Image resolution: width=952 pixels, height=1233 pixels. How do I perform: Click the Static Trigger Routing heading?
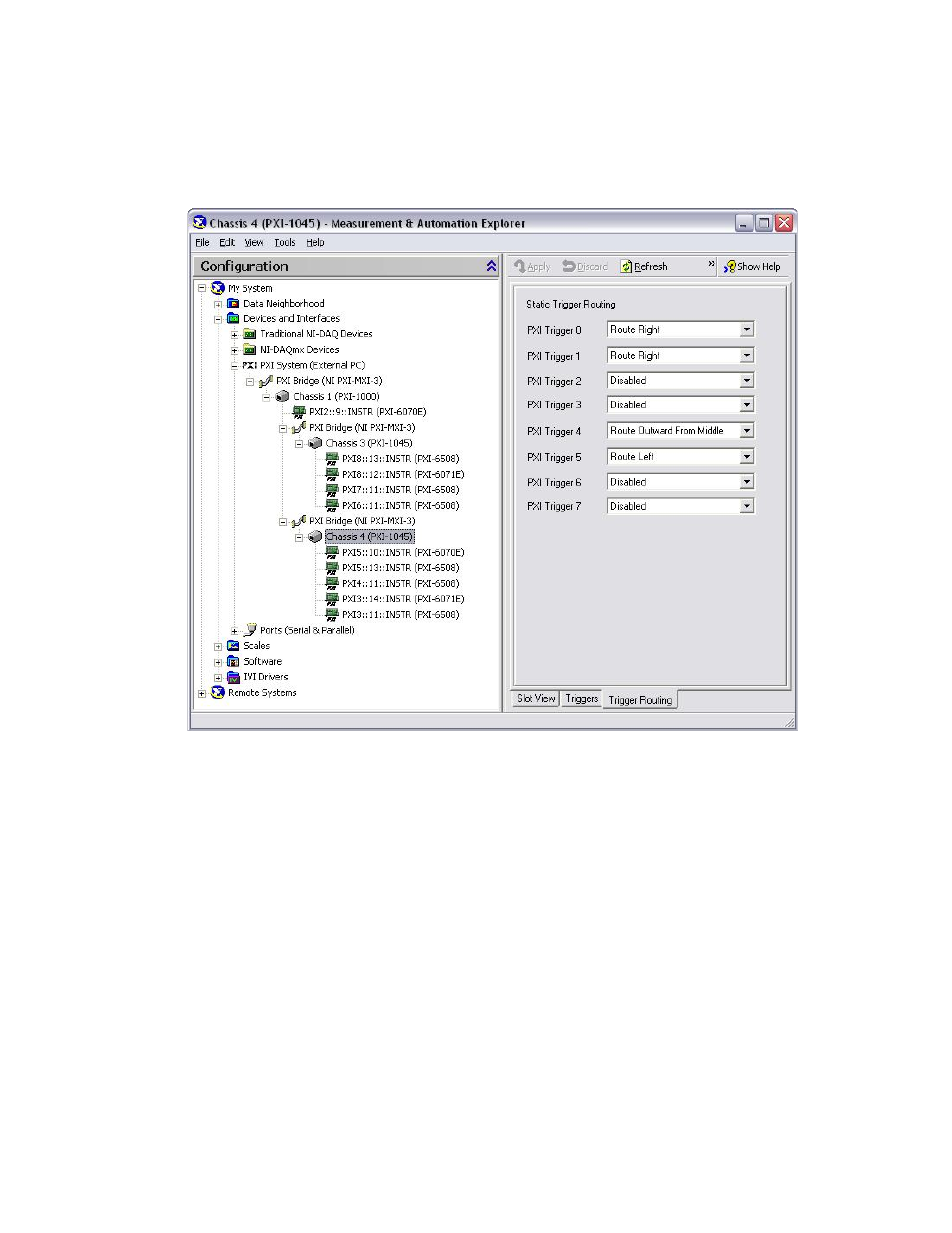(x=571, y=304)
